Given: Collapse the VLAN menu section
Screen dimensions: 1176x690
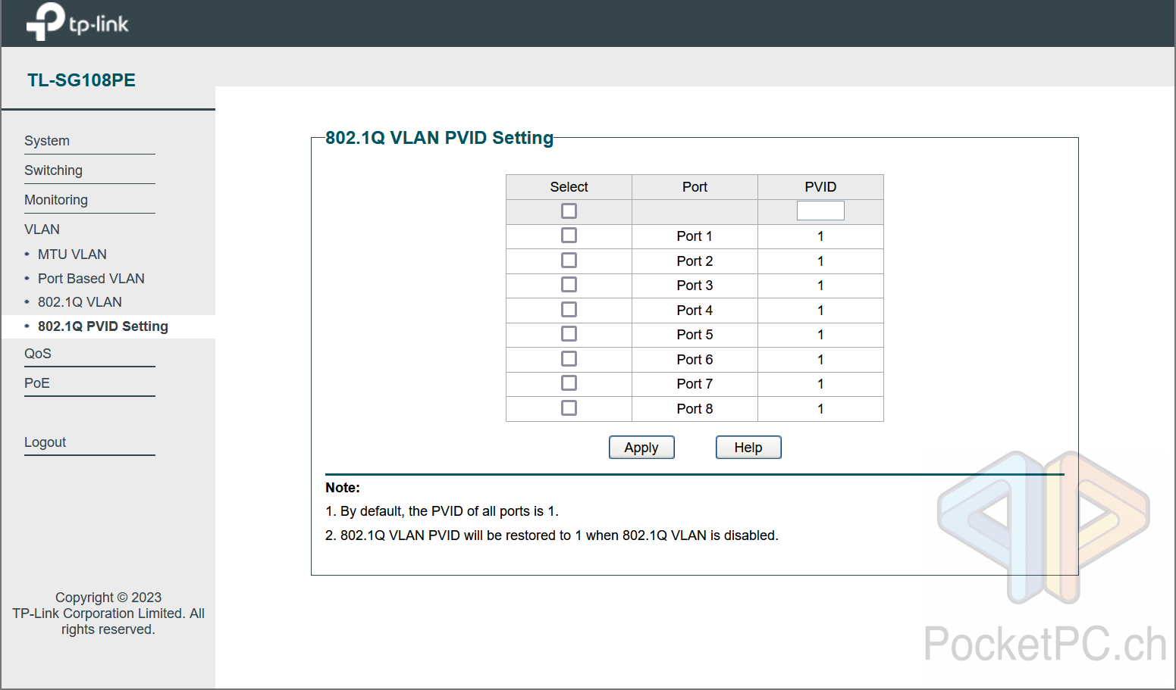Looking at the screenshot, I should [42, 229].
